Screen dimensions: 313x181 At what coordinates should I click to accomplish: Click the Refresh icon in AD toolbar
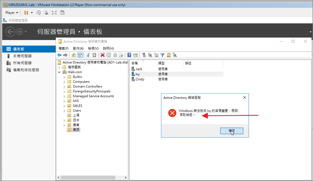[115, 55]
